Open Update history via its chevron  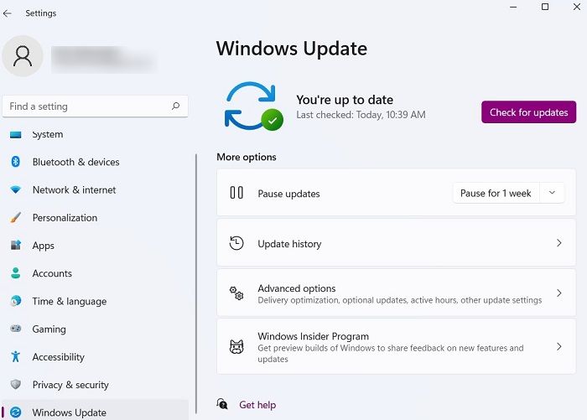pos(559,243)
